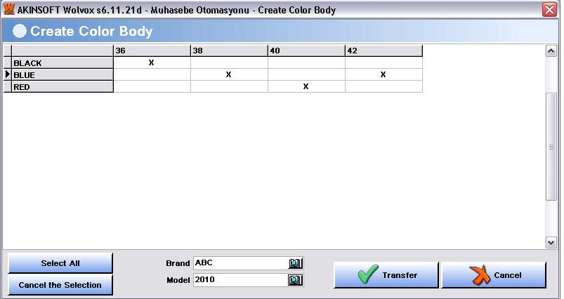564x299 pixels.
Task: Click the current row indicator arrow beside BLUE
Action: [8, 74]
